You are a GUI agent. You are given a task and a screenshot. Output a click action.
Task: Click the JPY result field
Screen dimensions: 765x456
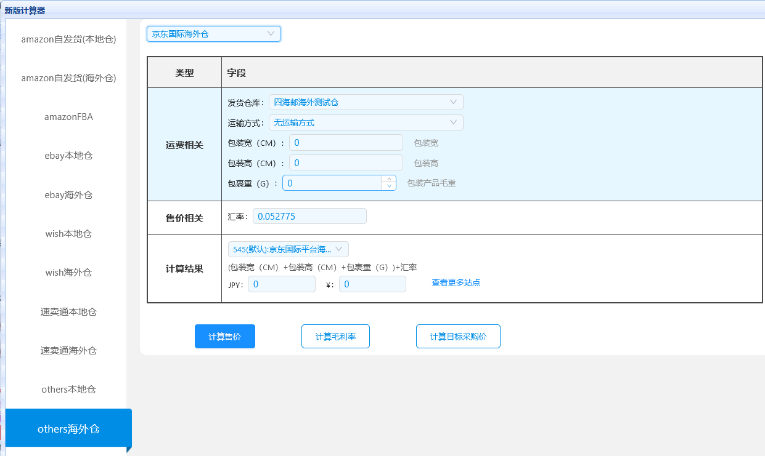pos(282,284)
